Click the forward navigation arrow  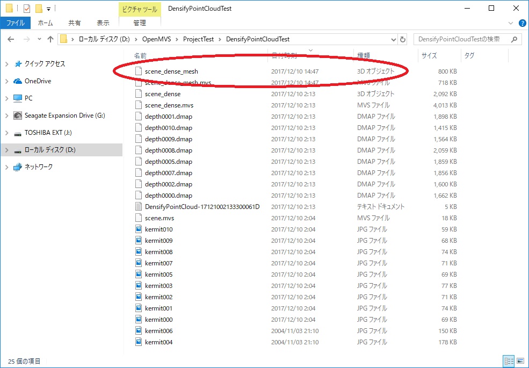[x=27, y=39]
